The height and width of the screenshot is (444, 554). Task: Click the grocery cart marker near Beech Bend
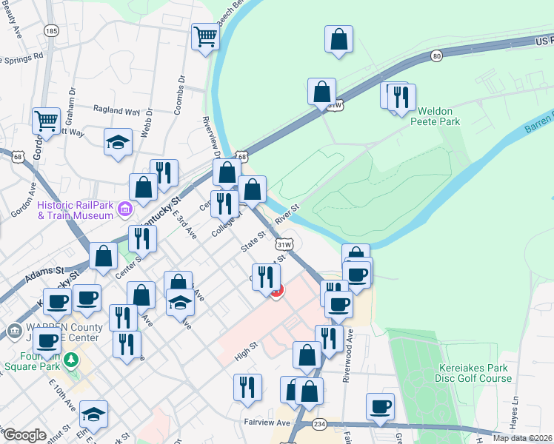click(x=205, y=37)
